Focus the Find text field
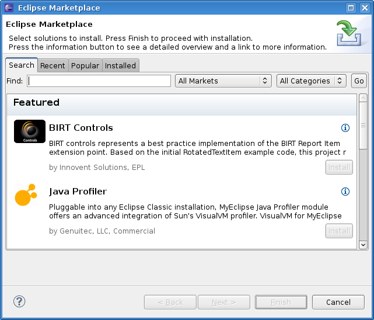 point(99,81)
